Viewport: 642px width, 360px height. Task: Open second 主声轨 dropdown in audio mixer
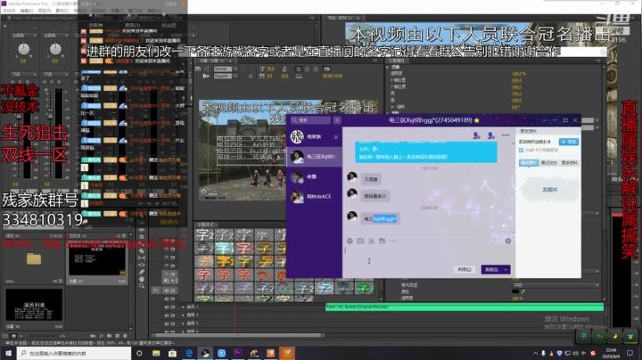[55, 36]
